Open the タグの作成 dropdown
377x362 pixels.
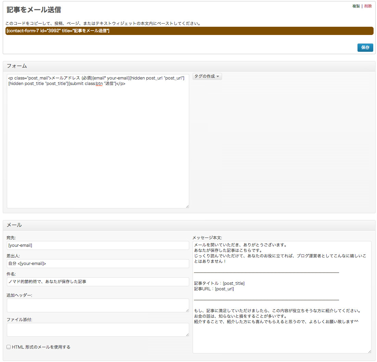tap(207, 76)
